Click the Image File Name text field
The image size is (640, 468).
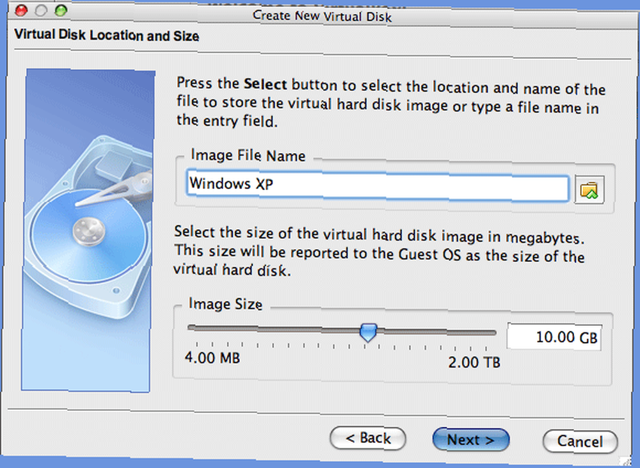click(x=378, y=186)
